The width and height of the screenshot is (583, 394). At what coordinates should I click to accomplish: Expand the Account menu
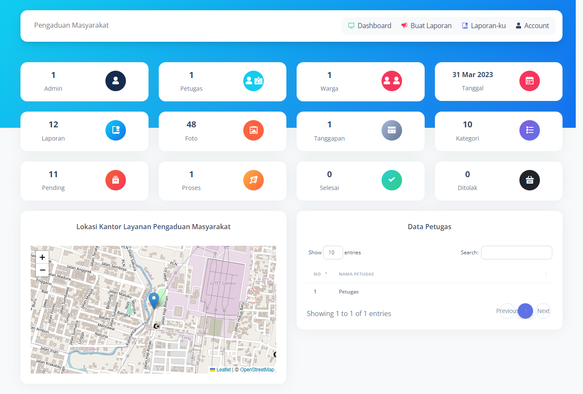click(x=532, y=26)
